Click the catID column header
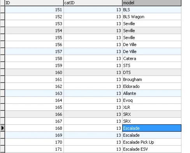The height and width of the screenshot is (153, 190). pos(93,3)
